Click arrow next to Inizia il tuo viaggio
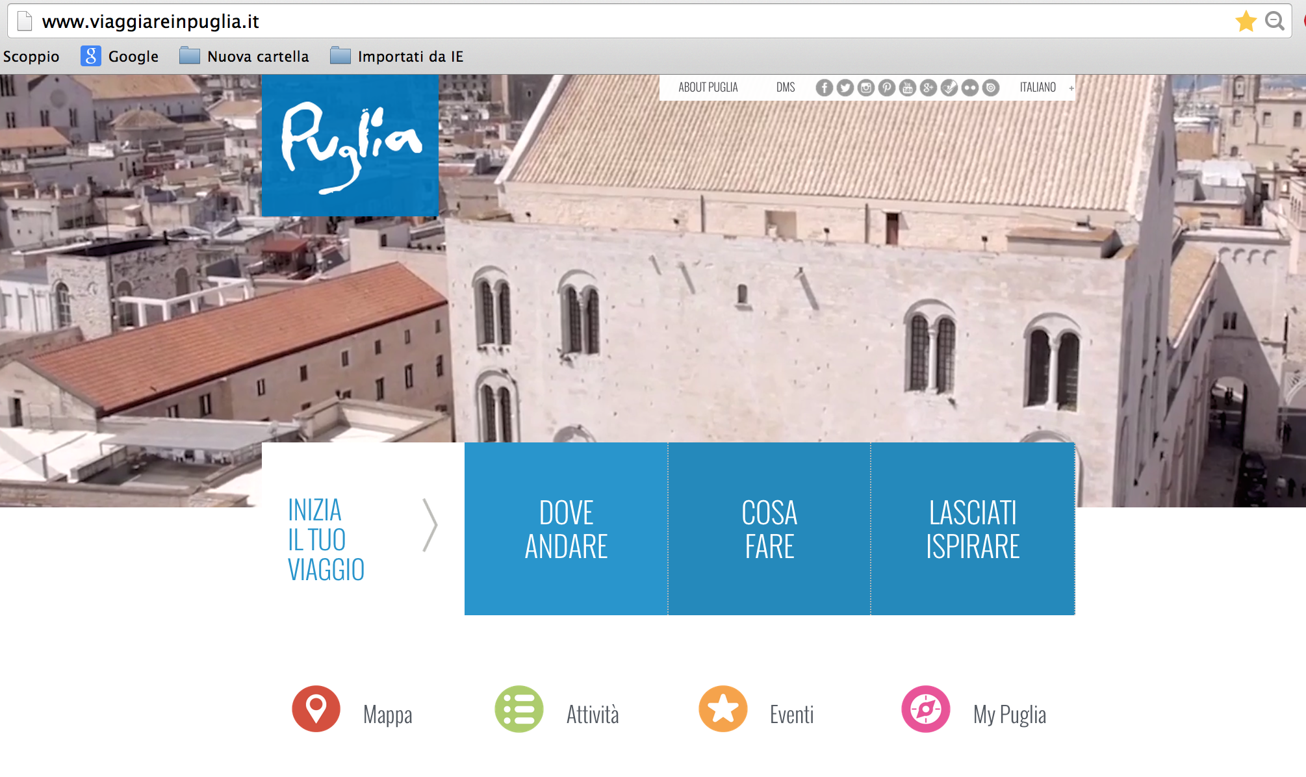This screenshot has height=777, width=1306. (x=429, y=525)
